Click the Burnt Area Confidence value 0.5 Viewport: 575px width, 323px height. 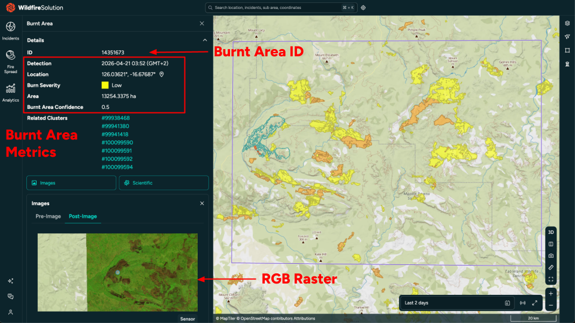[x=105, y=107]
